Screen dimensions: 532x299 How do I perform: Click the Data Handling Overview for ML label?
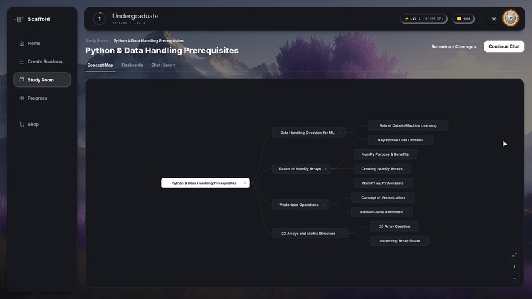tap(307, 133)
